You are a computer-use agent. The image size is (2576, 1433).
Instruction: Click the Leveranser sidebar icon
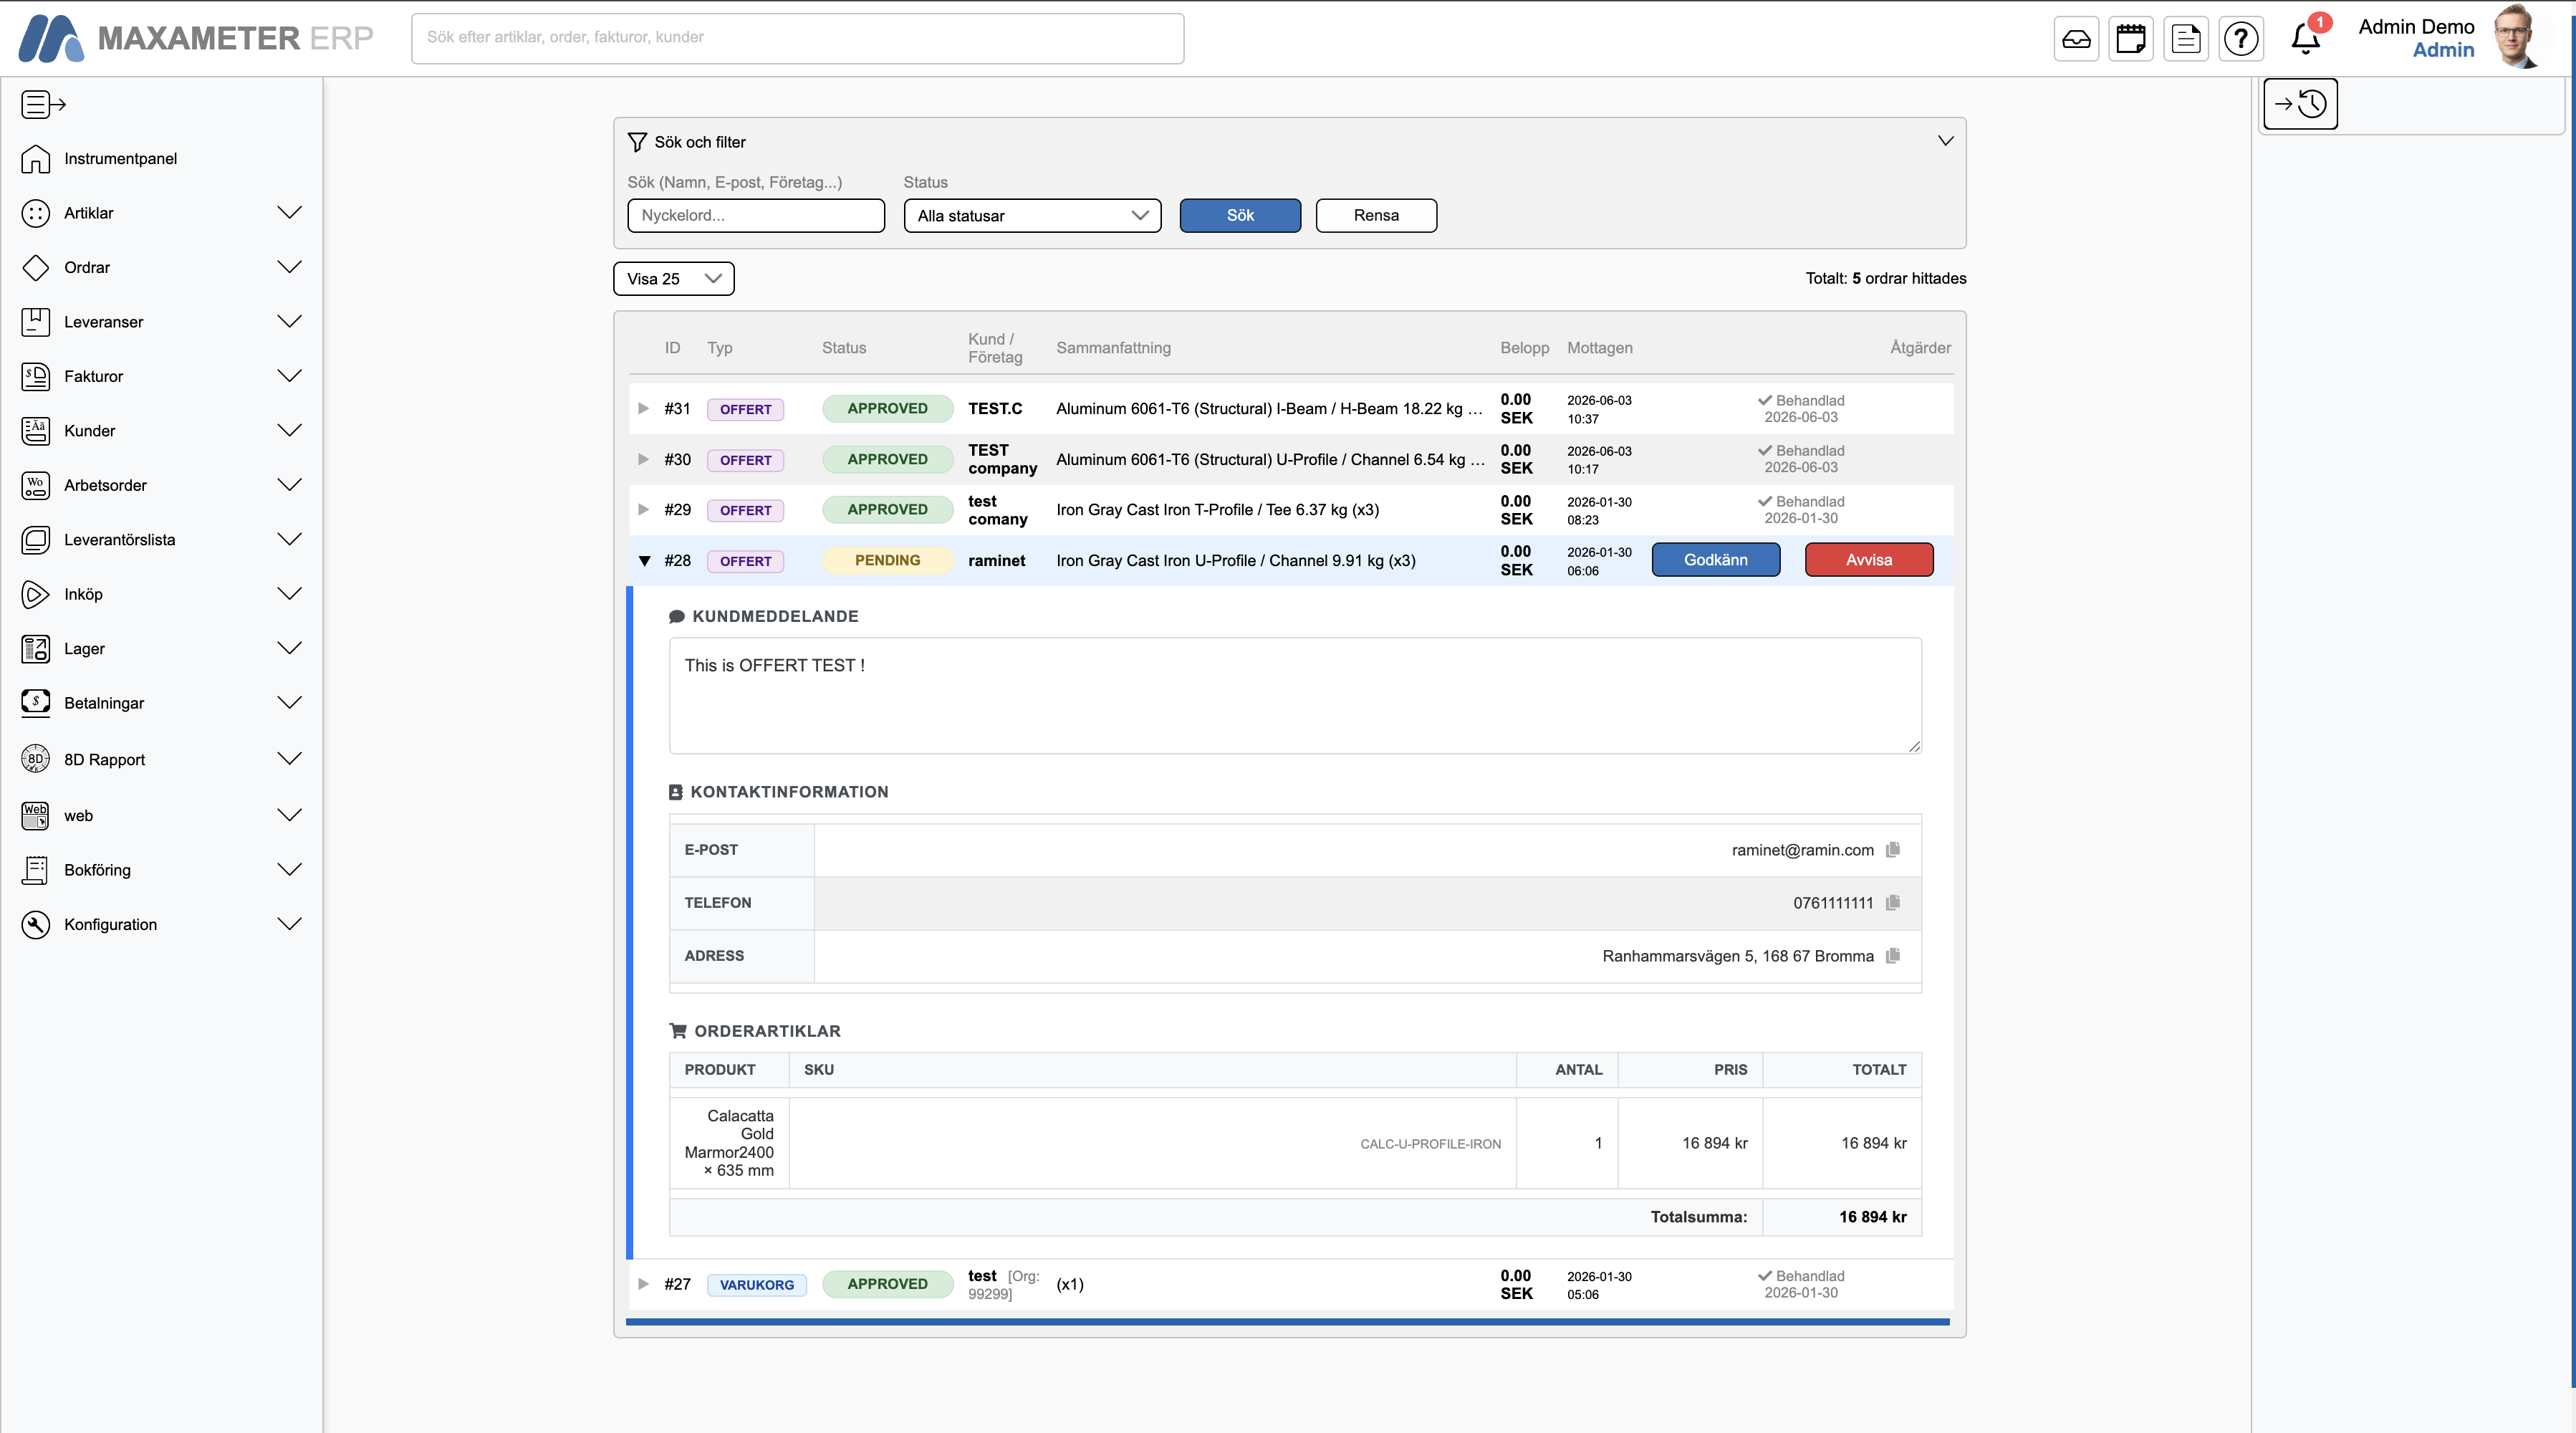coord(35,322)
